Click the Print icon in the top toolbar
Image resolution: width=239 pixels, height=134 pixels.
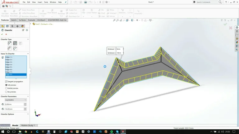pos(86,2)
